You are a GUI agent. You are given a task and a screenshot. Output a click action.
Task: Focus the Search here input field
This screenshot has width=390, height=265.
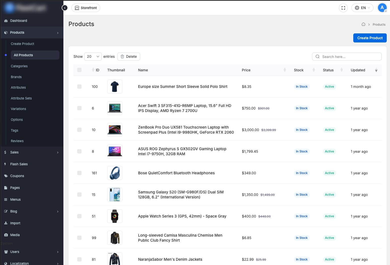[350, 57]
